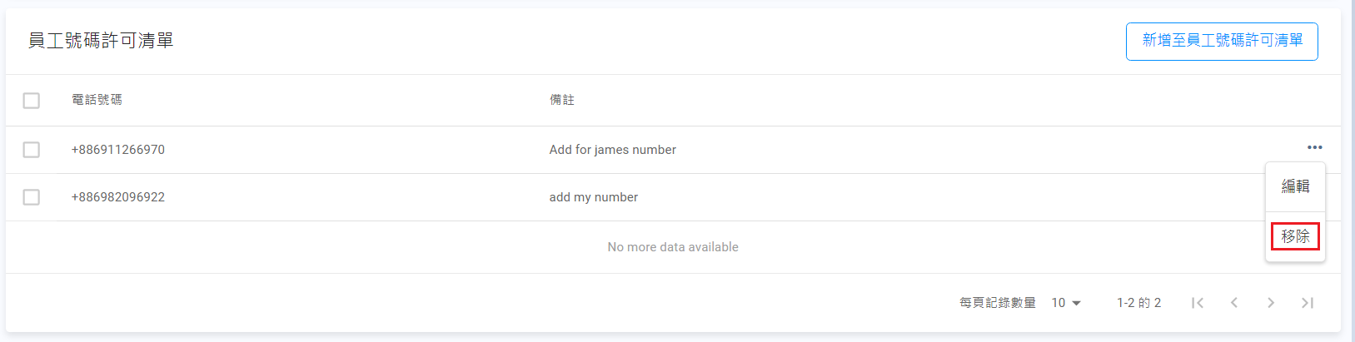1355x342 pixels.
Task: Go to the first page
Action: [1197, 303]
